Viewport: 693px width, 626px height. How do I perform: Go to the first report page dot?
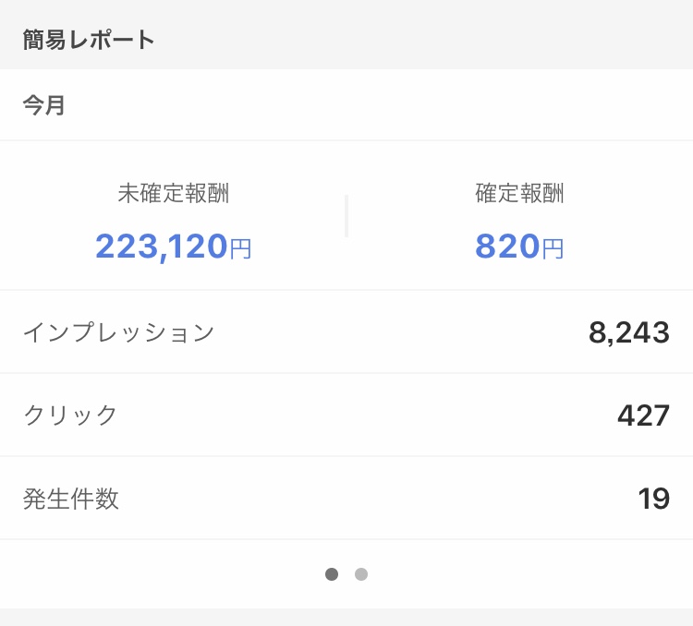click(x=332, y=574)
